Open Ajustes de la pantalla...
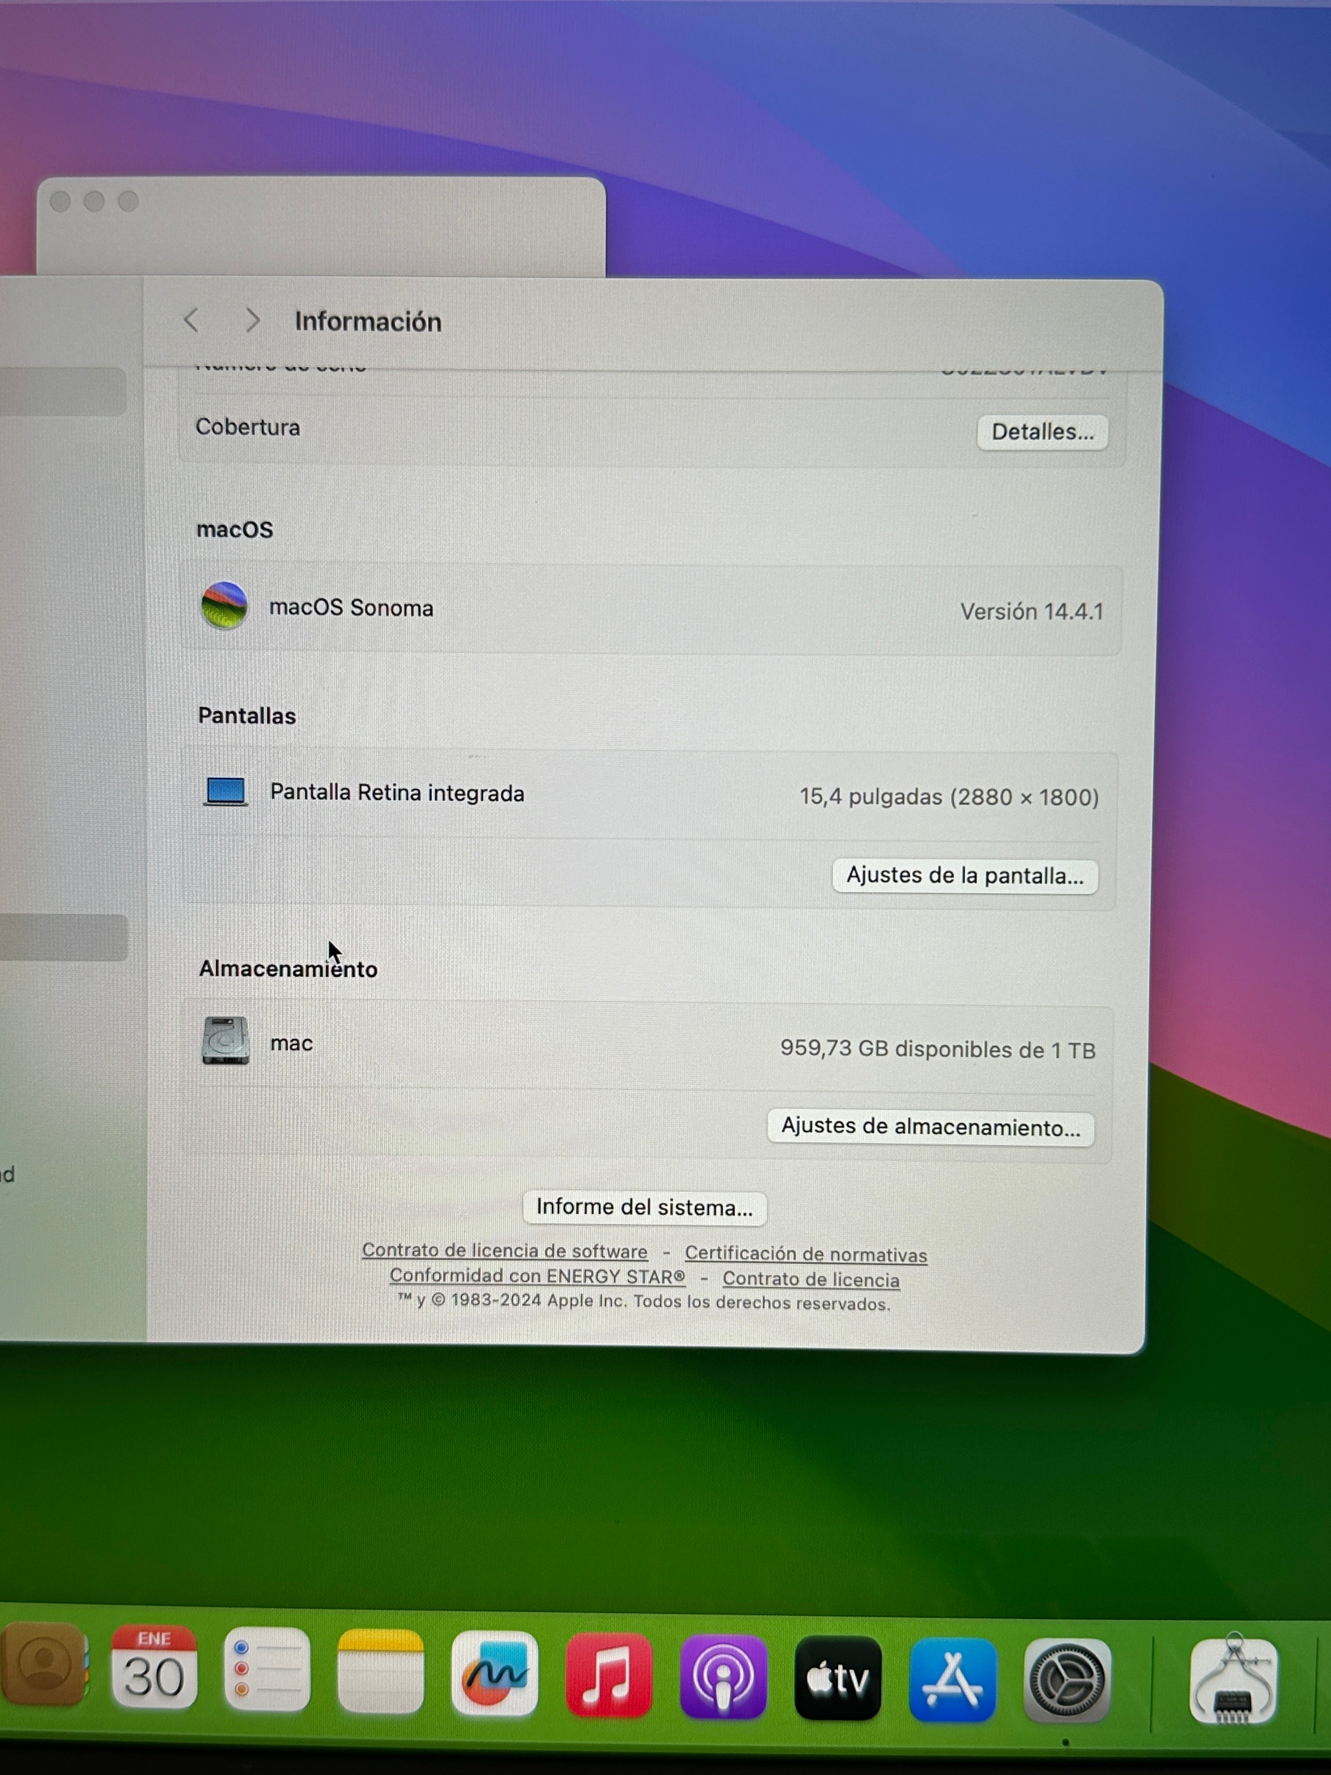The image size is (1331, 1775). click(x=965, y=876)
